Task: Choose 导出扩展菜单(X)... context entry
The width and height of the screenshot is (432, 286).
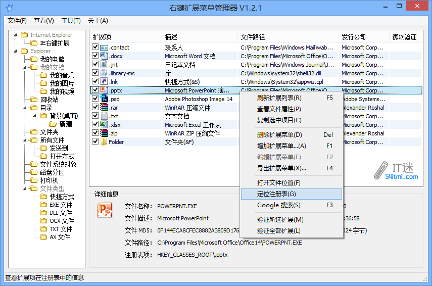Action: point(292,168)
